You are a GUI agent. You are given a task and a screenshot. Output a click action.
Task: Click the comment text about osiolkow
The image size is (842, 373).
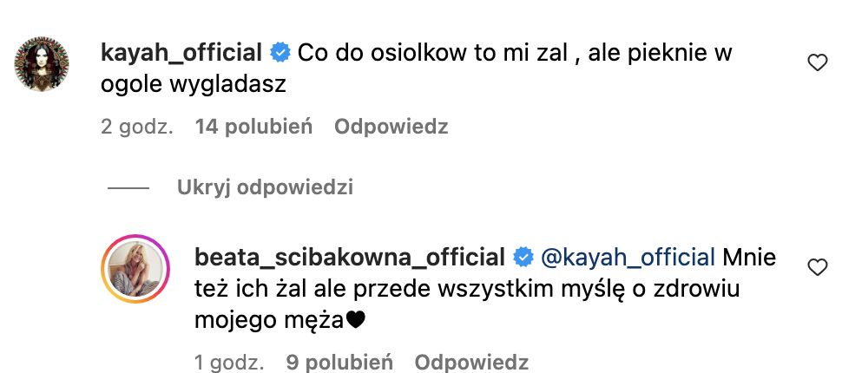515,53
